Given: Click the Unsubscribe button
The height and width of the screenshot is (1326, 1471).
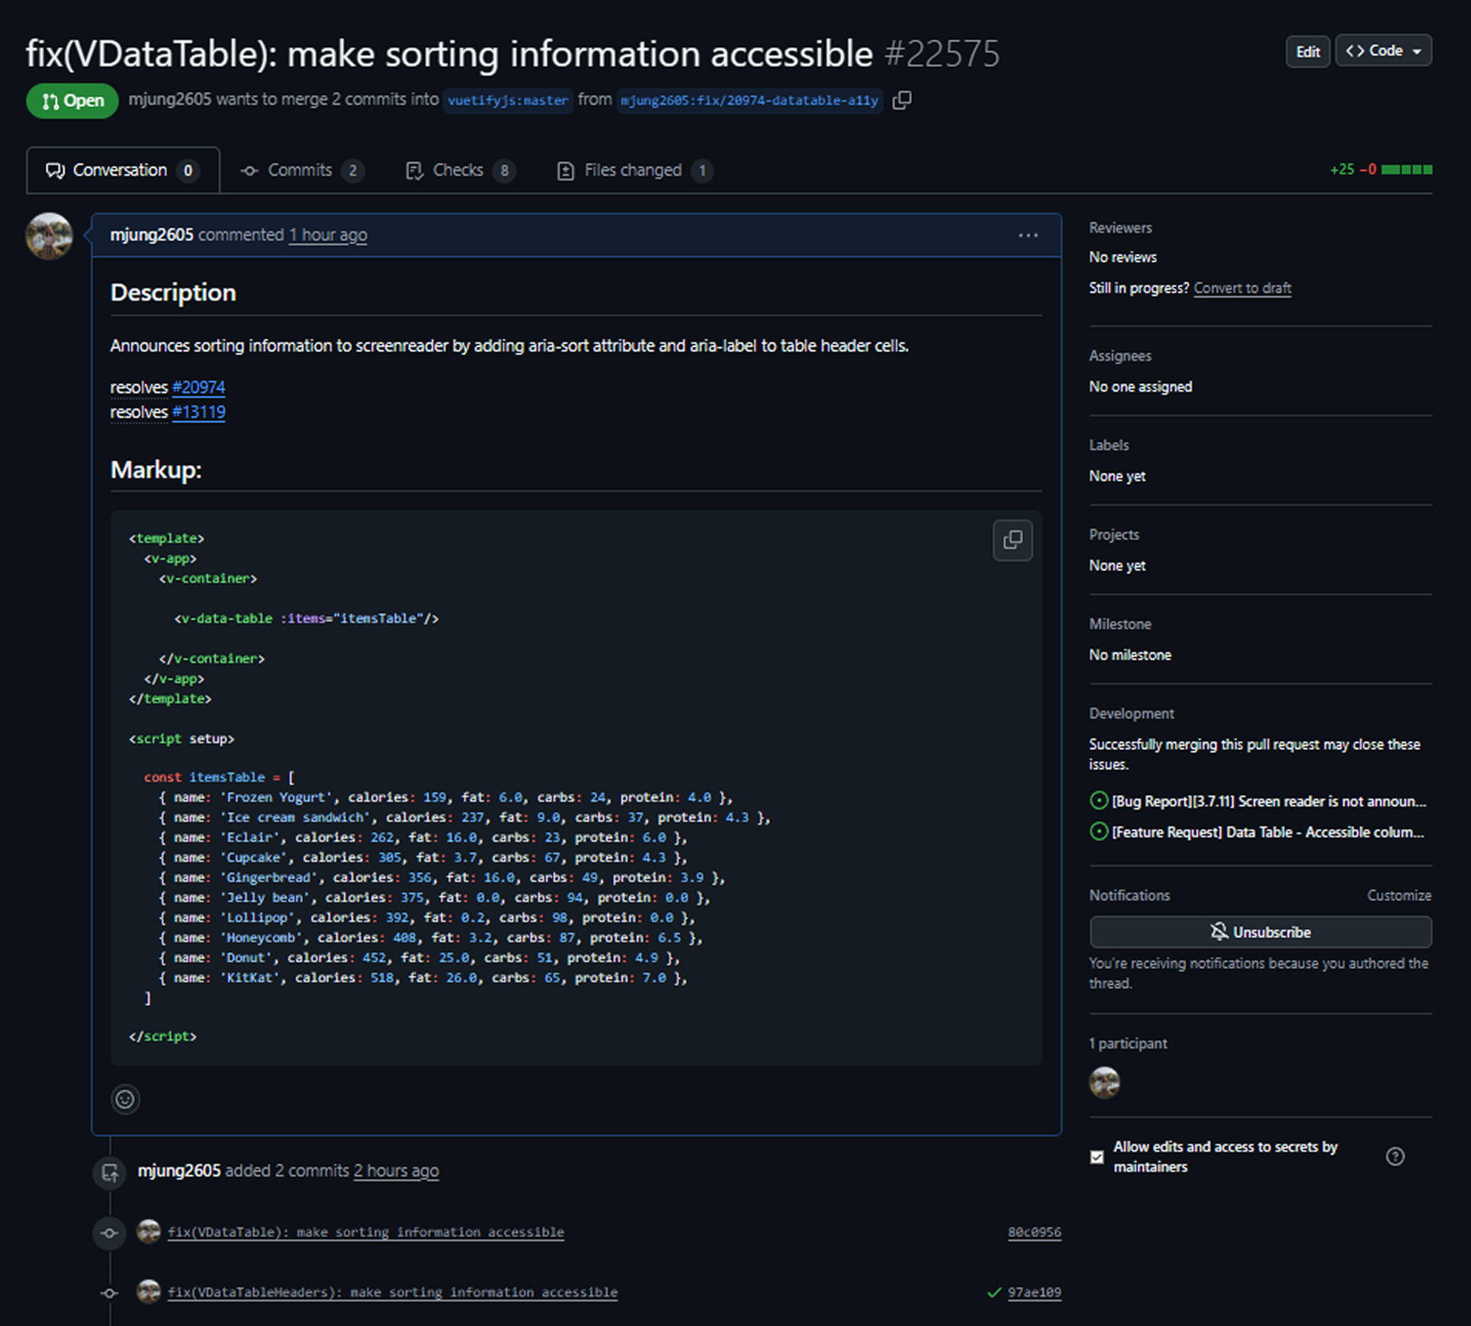Looking at the screenshot, I should click(x=1261, y=932).
